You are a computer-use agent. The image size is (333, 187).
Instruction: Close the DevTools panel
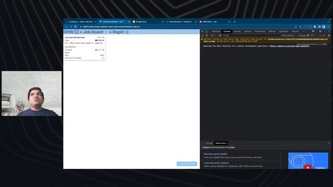(x=329, y=31)
